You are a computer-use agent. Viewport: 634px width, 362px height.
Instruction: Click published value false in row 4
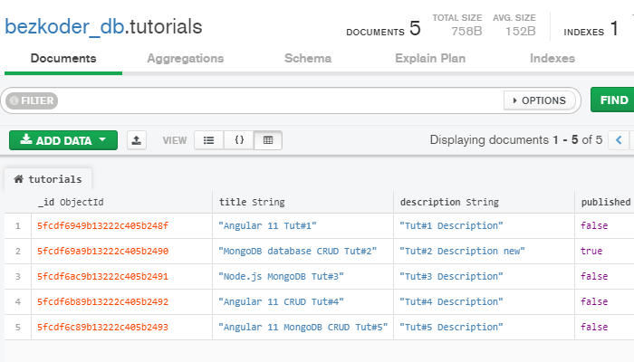click(x=594, y=301)
